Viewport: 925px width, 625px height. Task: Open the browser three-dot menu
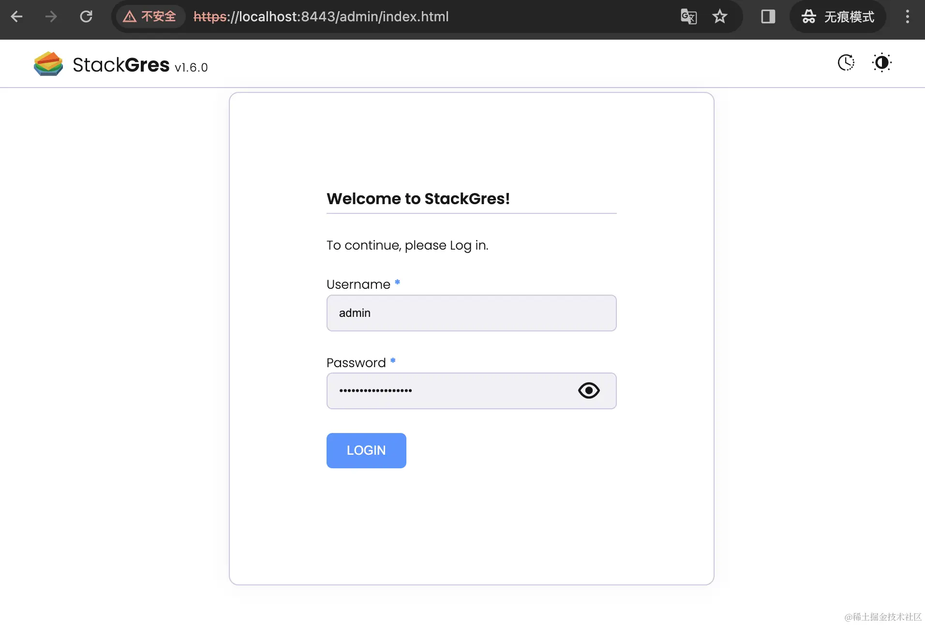pos(907,16)
